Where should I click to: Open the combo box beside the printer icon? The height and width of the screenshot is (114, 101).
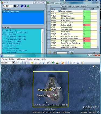63,53
